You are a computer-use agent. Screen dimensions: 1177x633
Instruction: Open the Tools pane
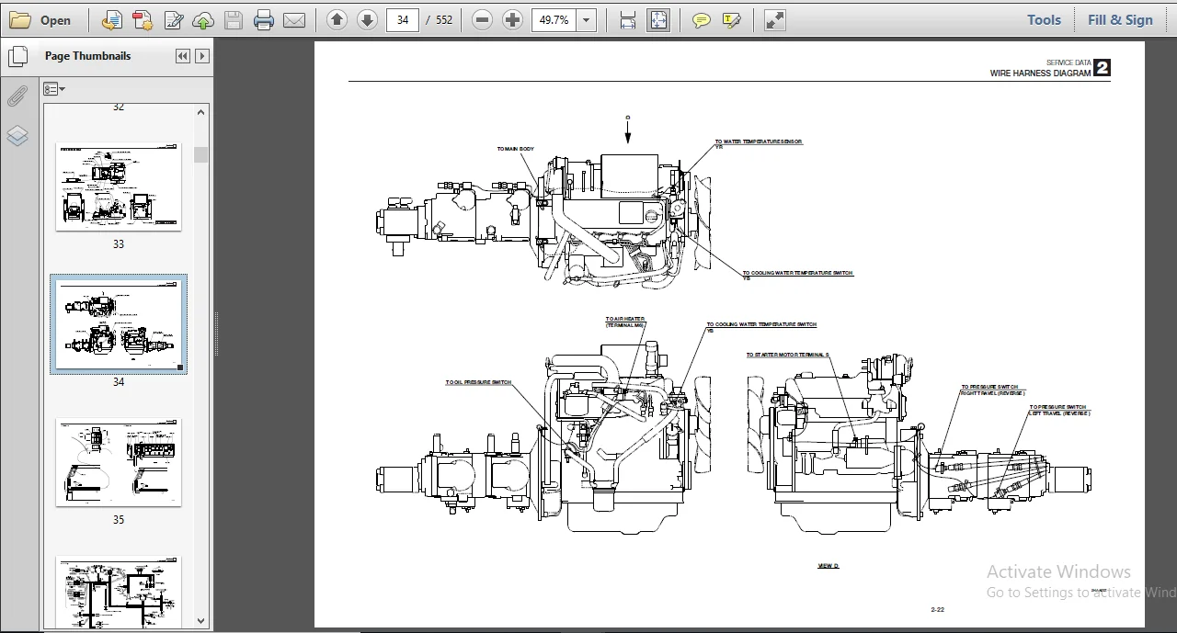[x=1044, y=19]
